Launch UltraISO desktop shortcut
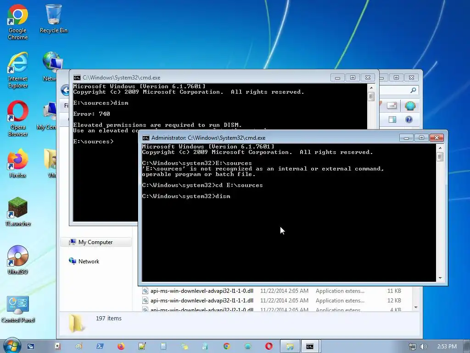The height and width of the screenshot is (353, 470). tap(18, 260)
